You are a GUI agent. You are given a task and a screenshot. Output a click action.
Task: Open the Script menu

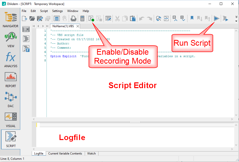pos(44,11)
